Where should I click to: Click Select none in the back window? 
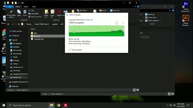point(151,17)
